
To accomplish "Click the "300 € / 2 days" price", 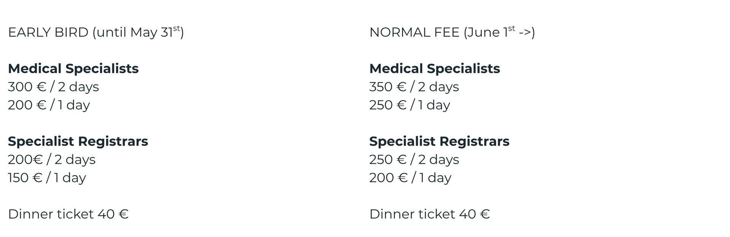I will (x=53, y=87).
